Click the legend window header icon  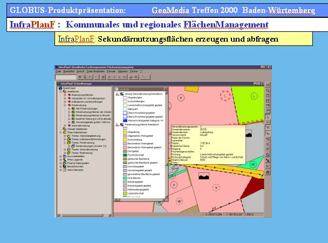click(117, 89)
